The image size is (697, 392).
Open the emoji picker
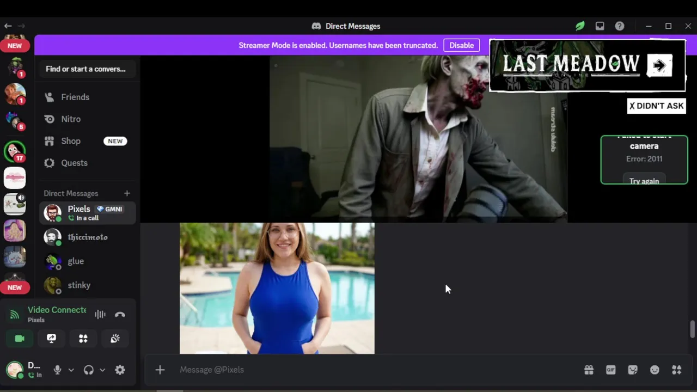[655, 370]
